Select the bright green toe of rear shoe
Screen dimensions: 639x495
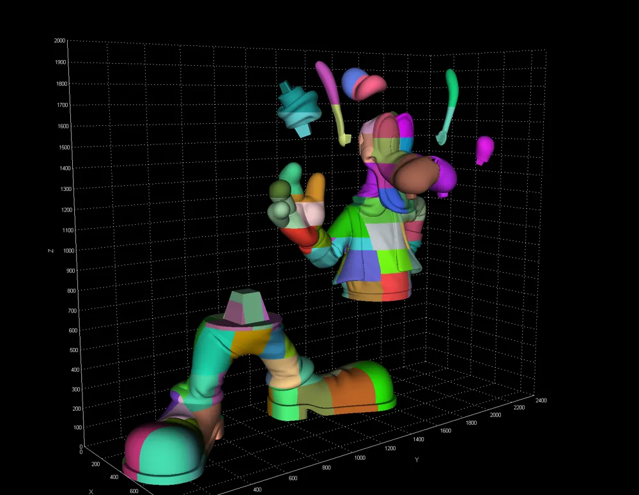tap(380, 383)
